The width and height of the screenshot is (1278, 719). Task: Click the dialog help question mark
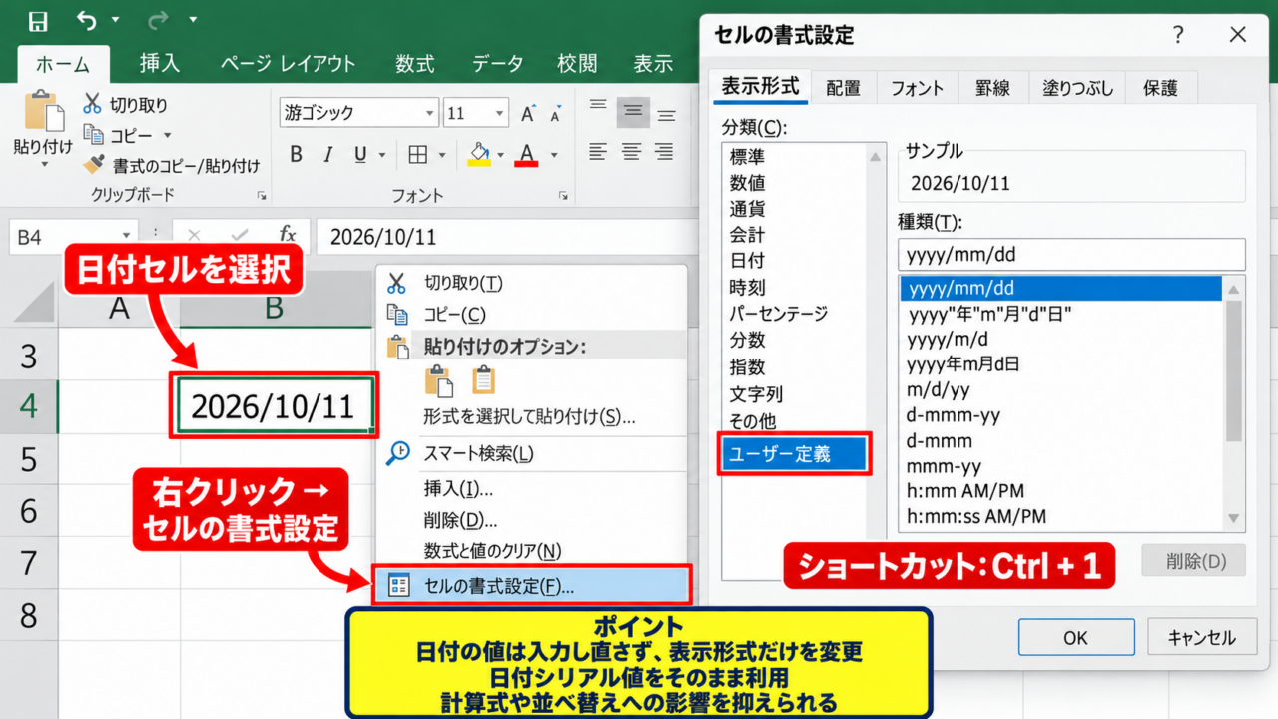tap(1178, 35)
